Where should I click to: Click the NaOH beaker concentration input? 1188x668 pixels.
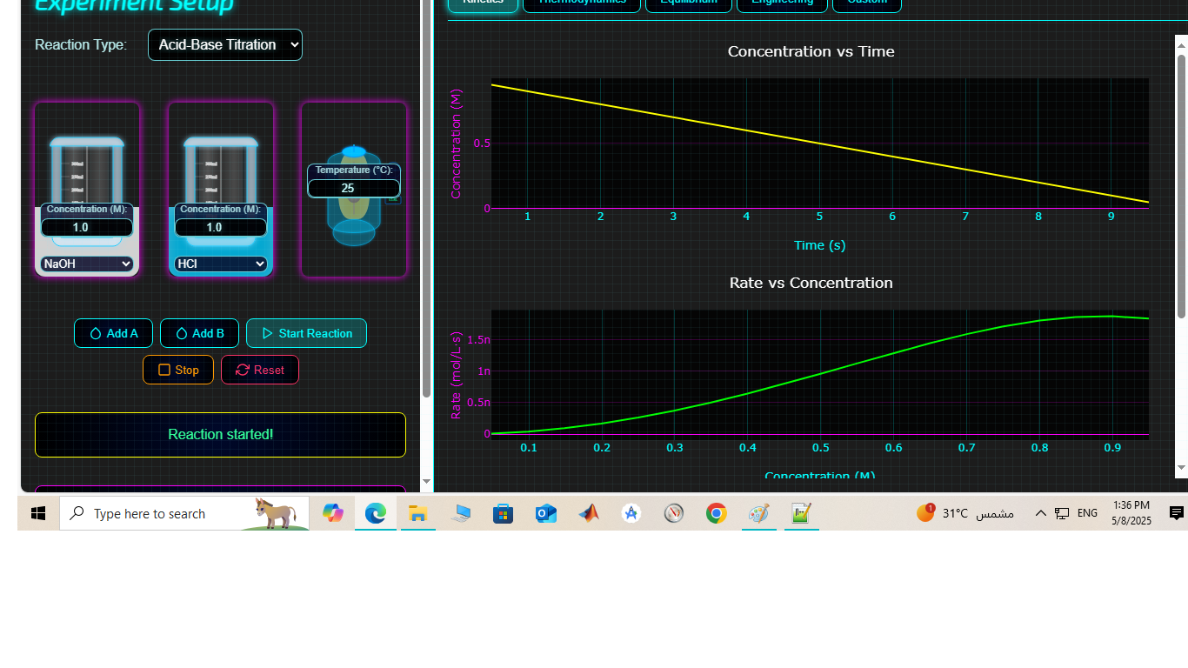pos(87,227)
